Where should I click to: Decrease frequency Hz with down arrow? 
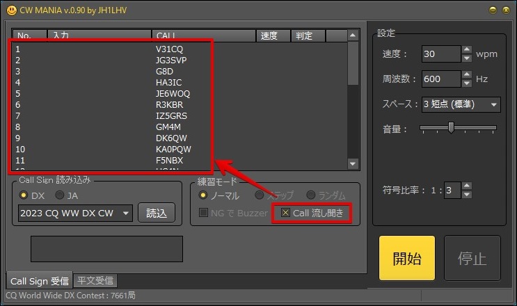coord(467,83)
